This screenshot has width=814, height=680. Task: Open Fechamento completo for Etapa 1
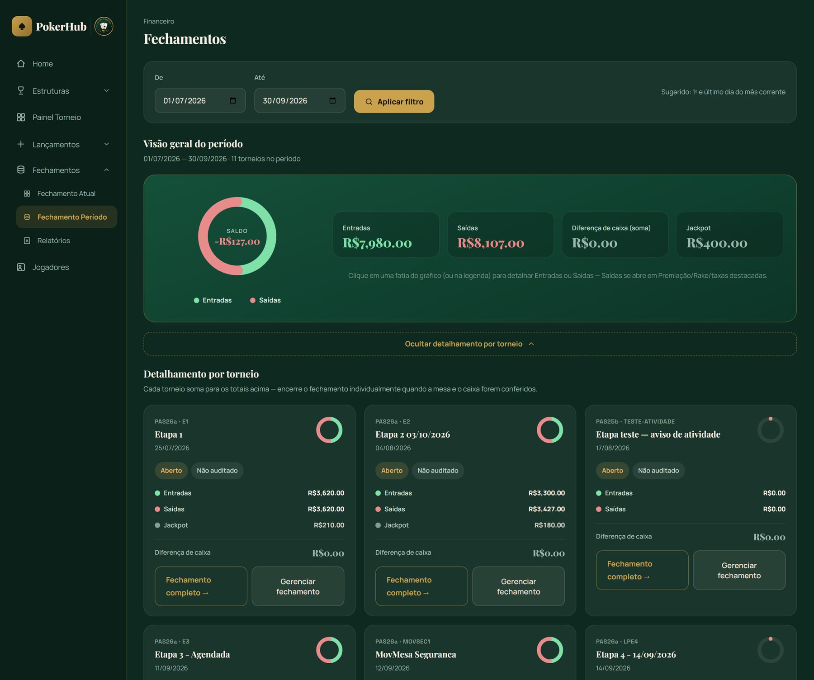pyautogui.click(x=201, y=586)
